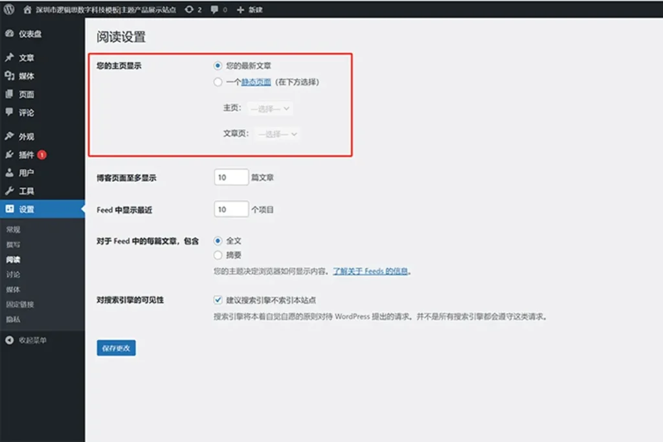Click the WordPress logo in top bar
Screen dimensions: 663x442
tap(8, 9)
